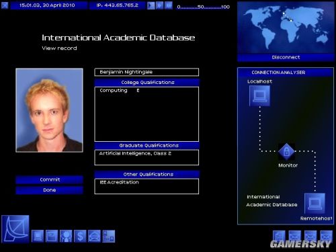Click the Done button
The height and width of the screenshot is (252, 336).
pyautogui.click(x=50, y=190)
